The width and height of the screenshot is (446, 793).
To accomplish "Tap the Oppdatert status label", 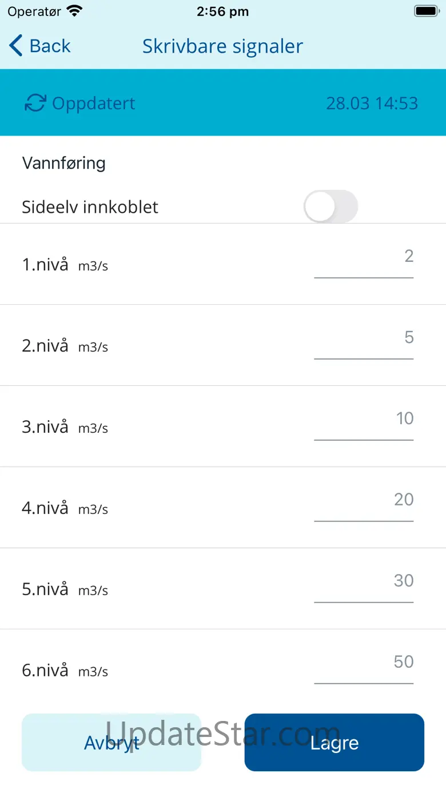I will 93,103.
